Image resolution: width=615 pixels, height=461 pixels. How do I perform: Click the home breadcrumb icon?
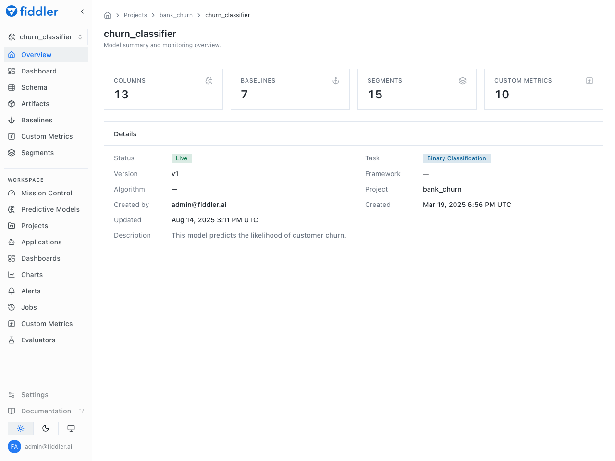(x=108, y=15)
